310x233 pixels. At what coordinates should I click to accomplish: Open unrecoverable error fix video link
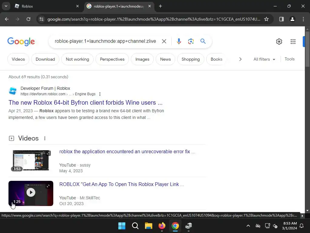coord(127,152)
